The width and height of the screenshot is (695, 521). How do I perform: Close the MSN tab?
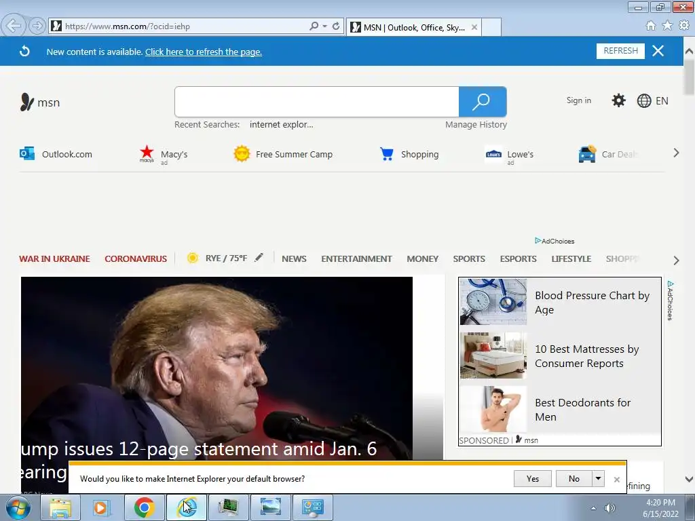(x=474, y=27)
